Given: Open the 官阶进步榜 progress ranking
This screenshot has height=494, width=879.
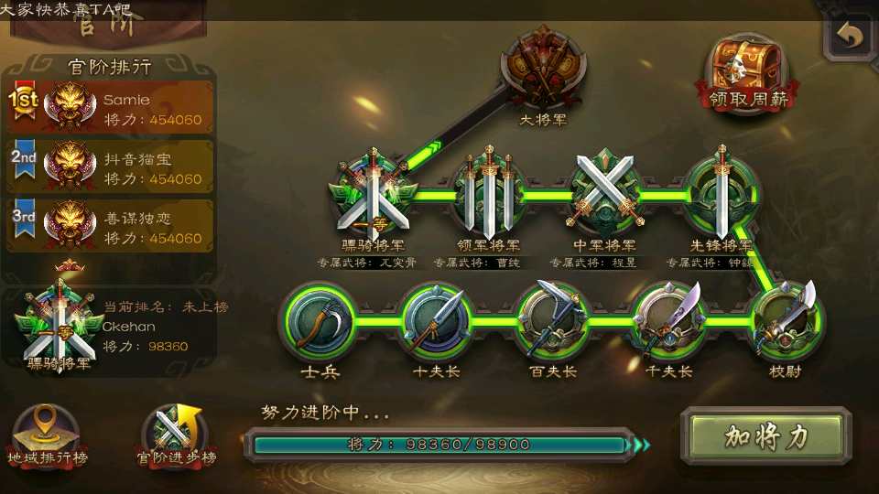Looking at the screenshot, I should pyautogui.click(x=177, y=437).
